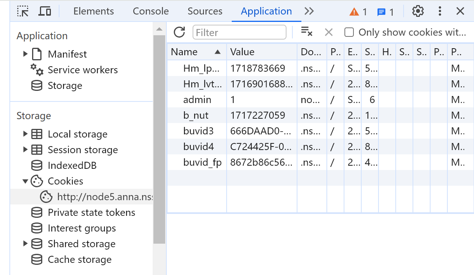Activate the inspect element picker icon

click(23, 11)
